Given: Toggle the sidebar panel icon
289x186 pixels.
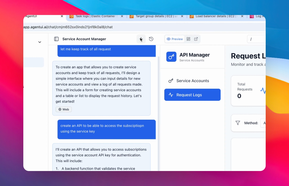Looking at the screenshot, I should click(56, 39).
